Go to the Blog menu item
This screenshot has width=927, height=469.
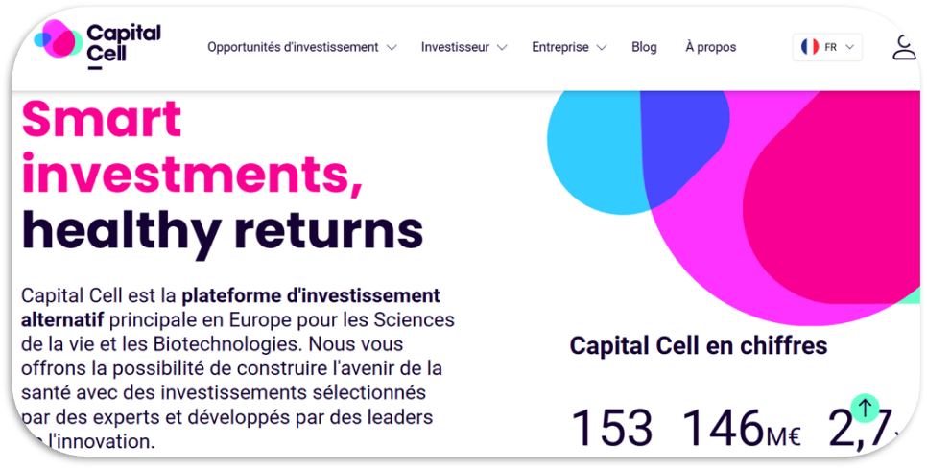pos(644,47)
